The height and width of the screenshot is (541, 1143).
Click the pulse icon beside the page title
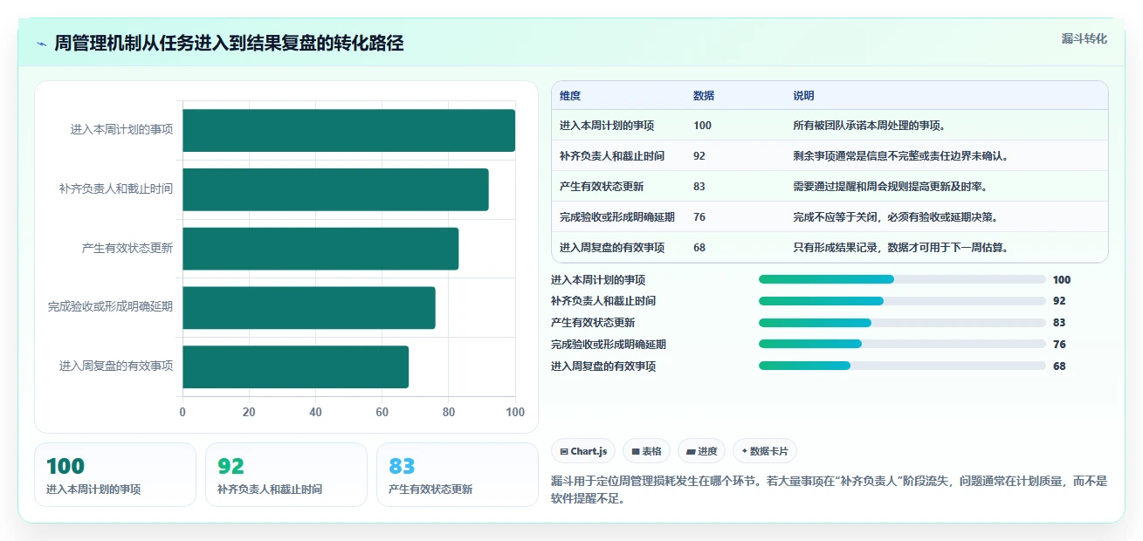tap(42, 44)
